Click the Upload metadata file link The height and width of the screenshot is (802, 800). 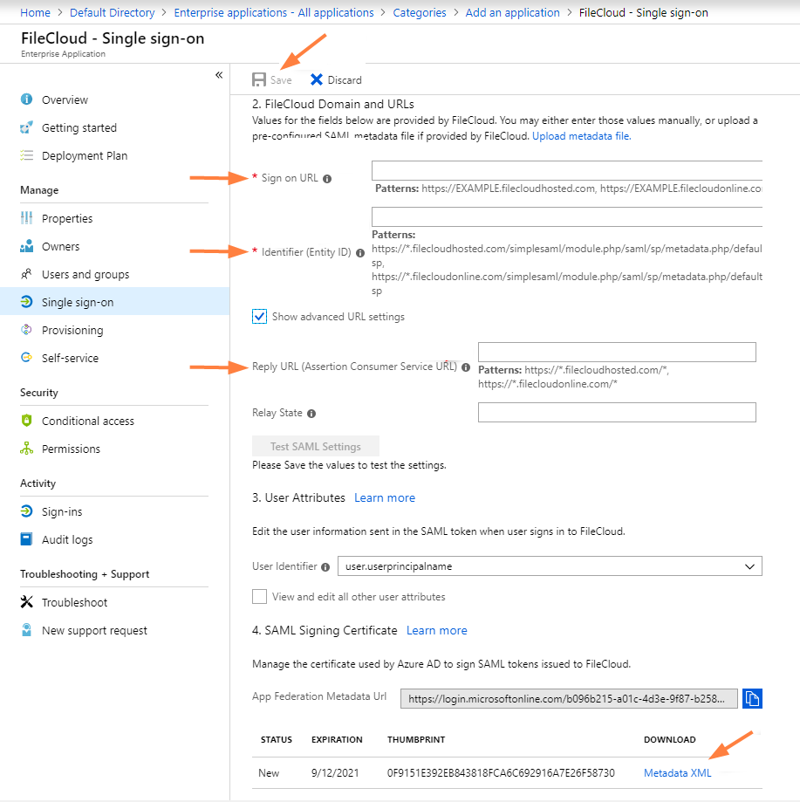coord(581,136)
